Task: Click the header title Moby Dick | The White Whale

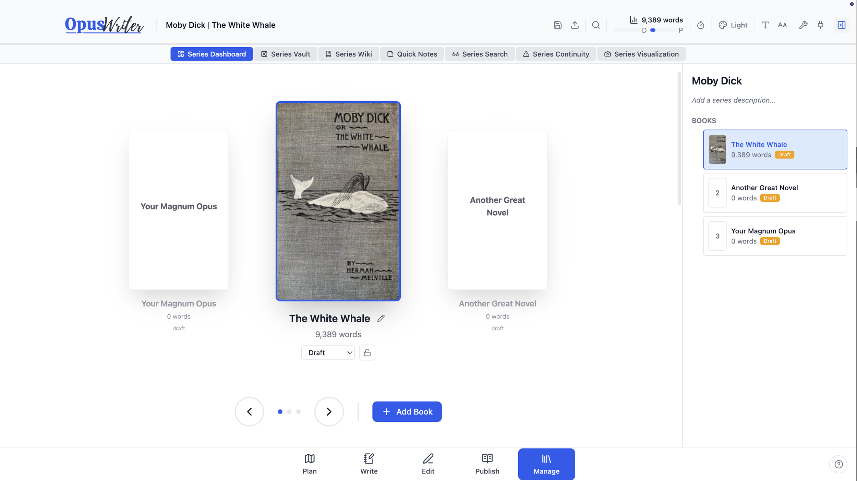Action: pos(220,25)
